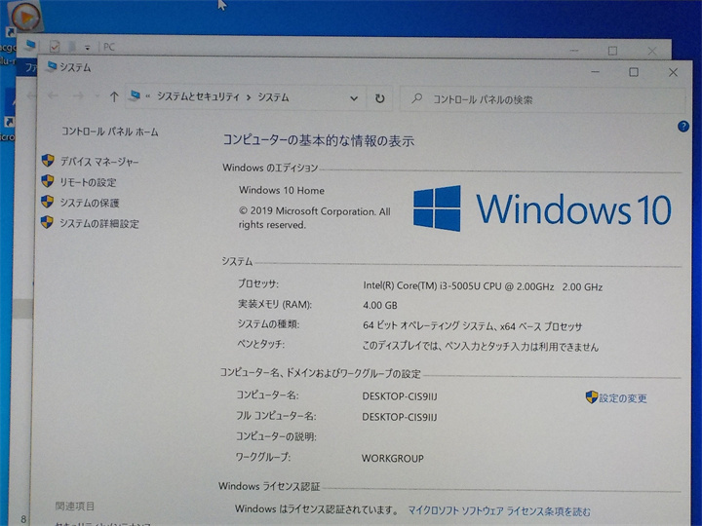Open the ファイル tab in PC window

click(x=29, y=67)
